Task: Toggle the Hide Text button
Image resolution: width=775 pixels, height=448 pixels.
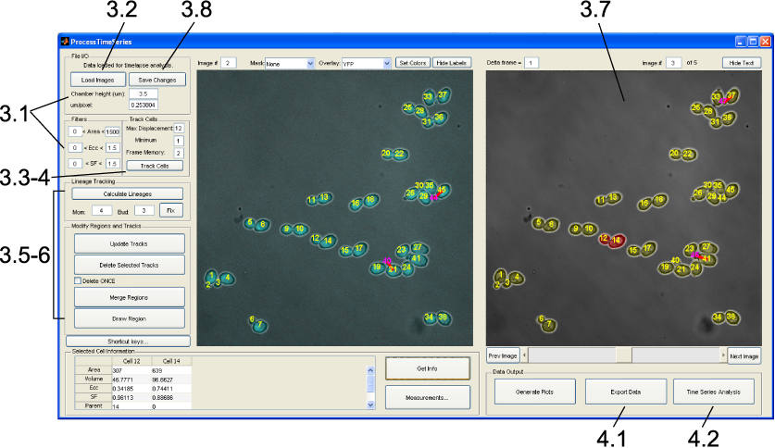Action: (742, 63)
